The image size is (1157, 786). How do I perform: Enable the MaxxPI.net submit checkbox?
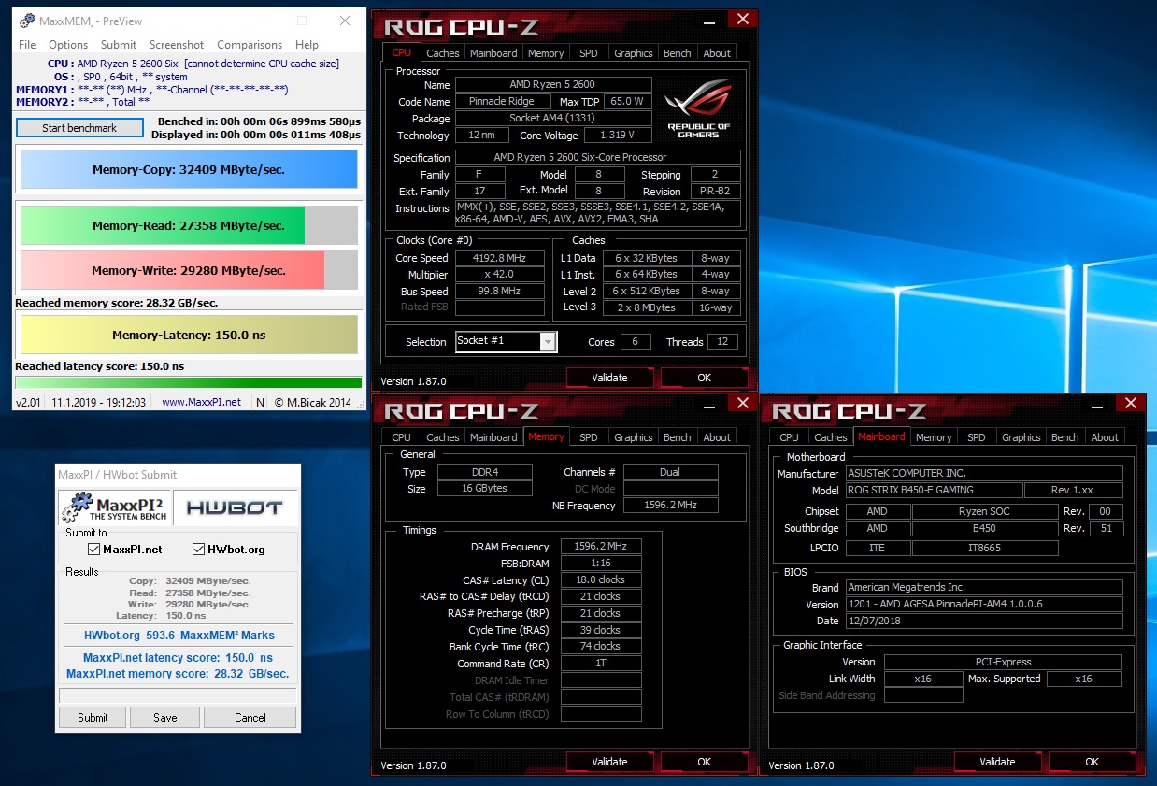coord(93,550)
